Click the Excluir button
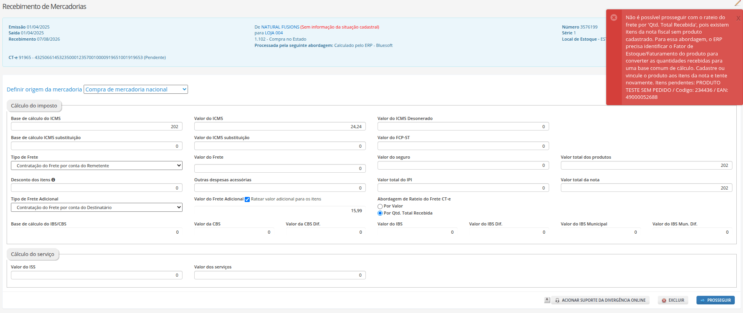The width and height of the screenshot is (743, 313). (673, 300)
